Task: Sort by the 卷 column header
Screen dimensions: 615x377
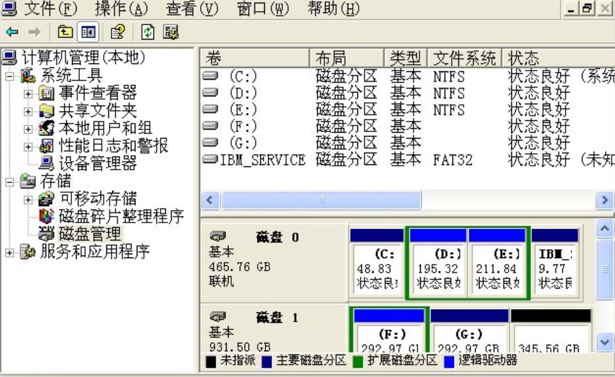Action: coord(255,58)
